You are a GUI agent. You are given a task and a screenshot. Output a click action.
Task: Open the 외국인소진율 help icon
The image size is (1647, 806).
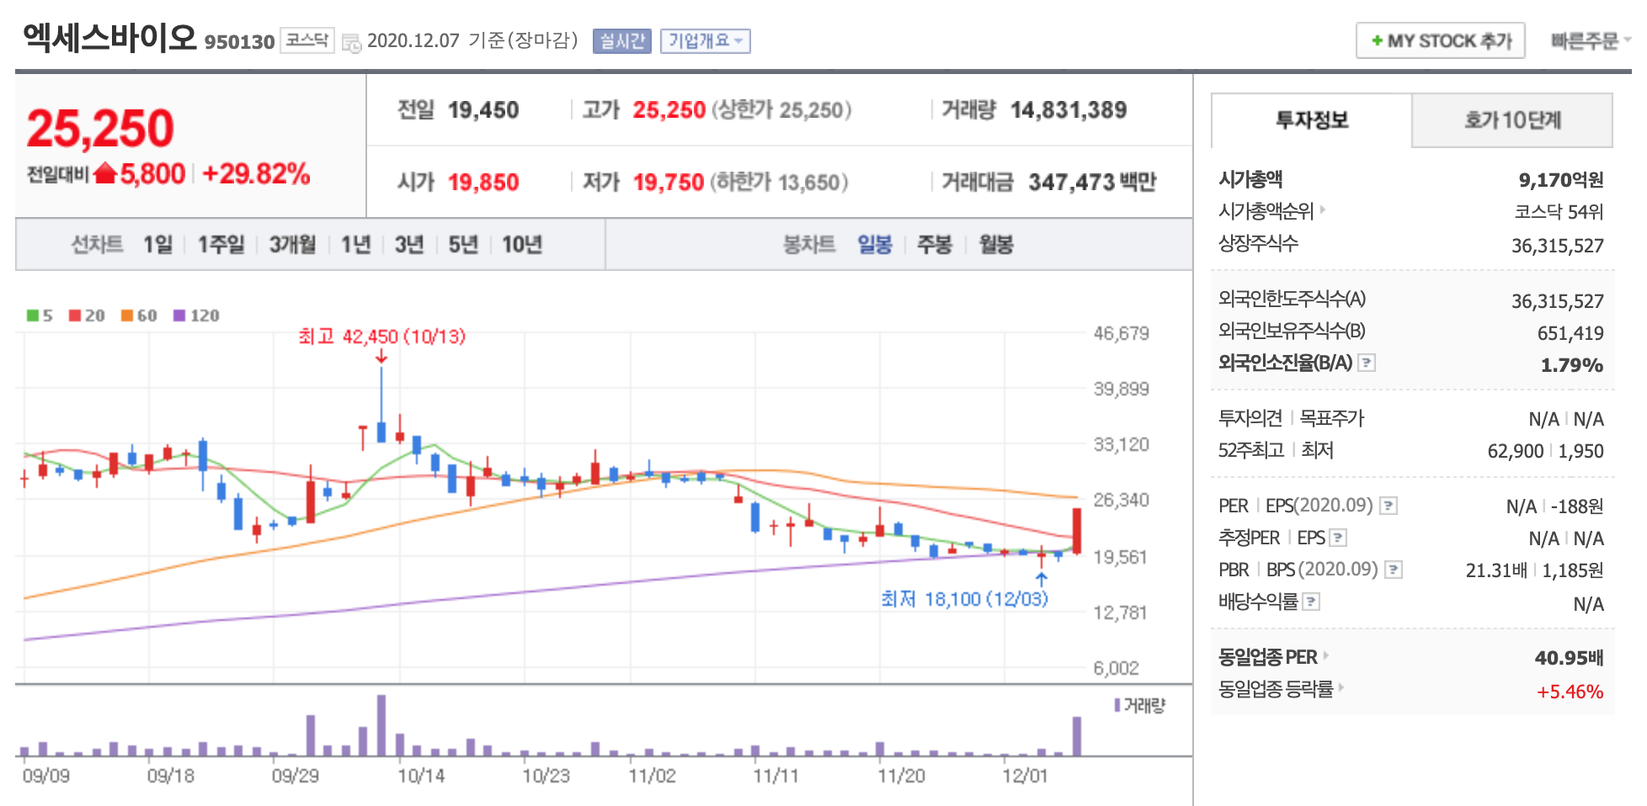1367,363
